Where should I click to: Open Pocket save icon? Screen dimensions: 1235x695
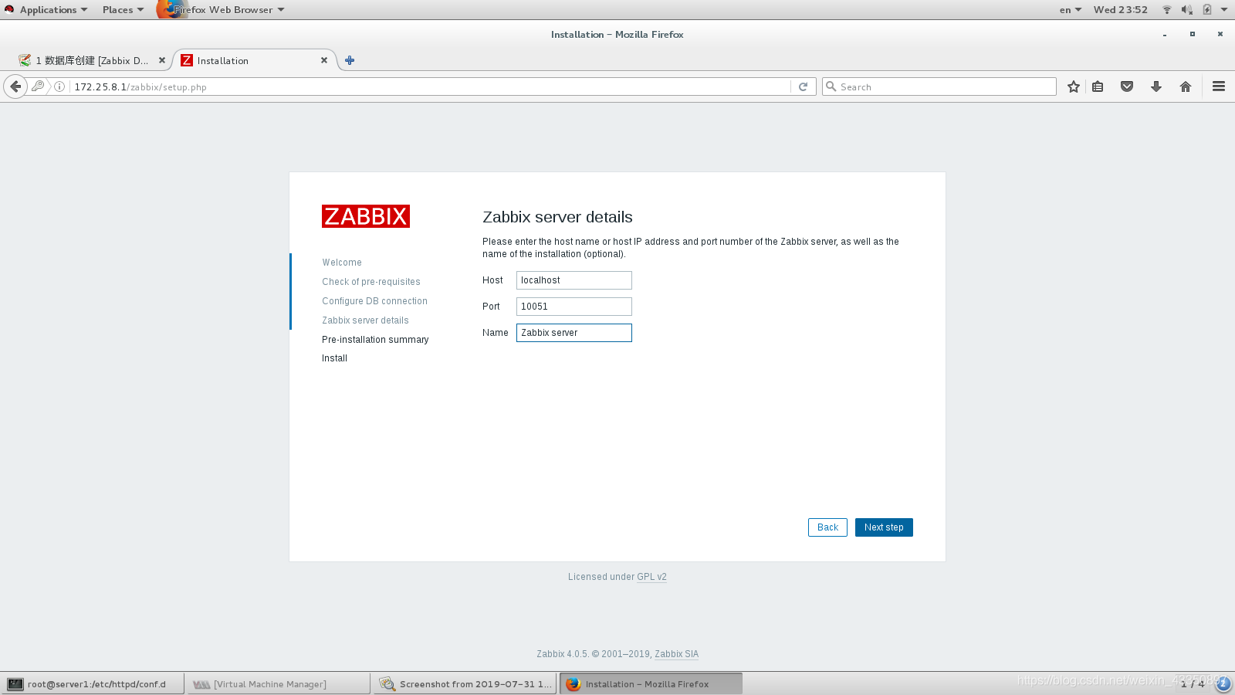[x=1127, y=86]
